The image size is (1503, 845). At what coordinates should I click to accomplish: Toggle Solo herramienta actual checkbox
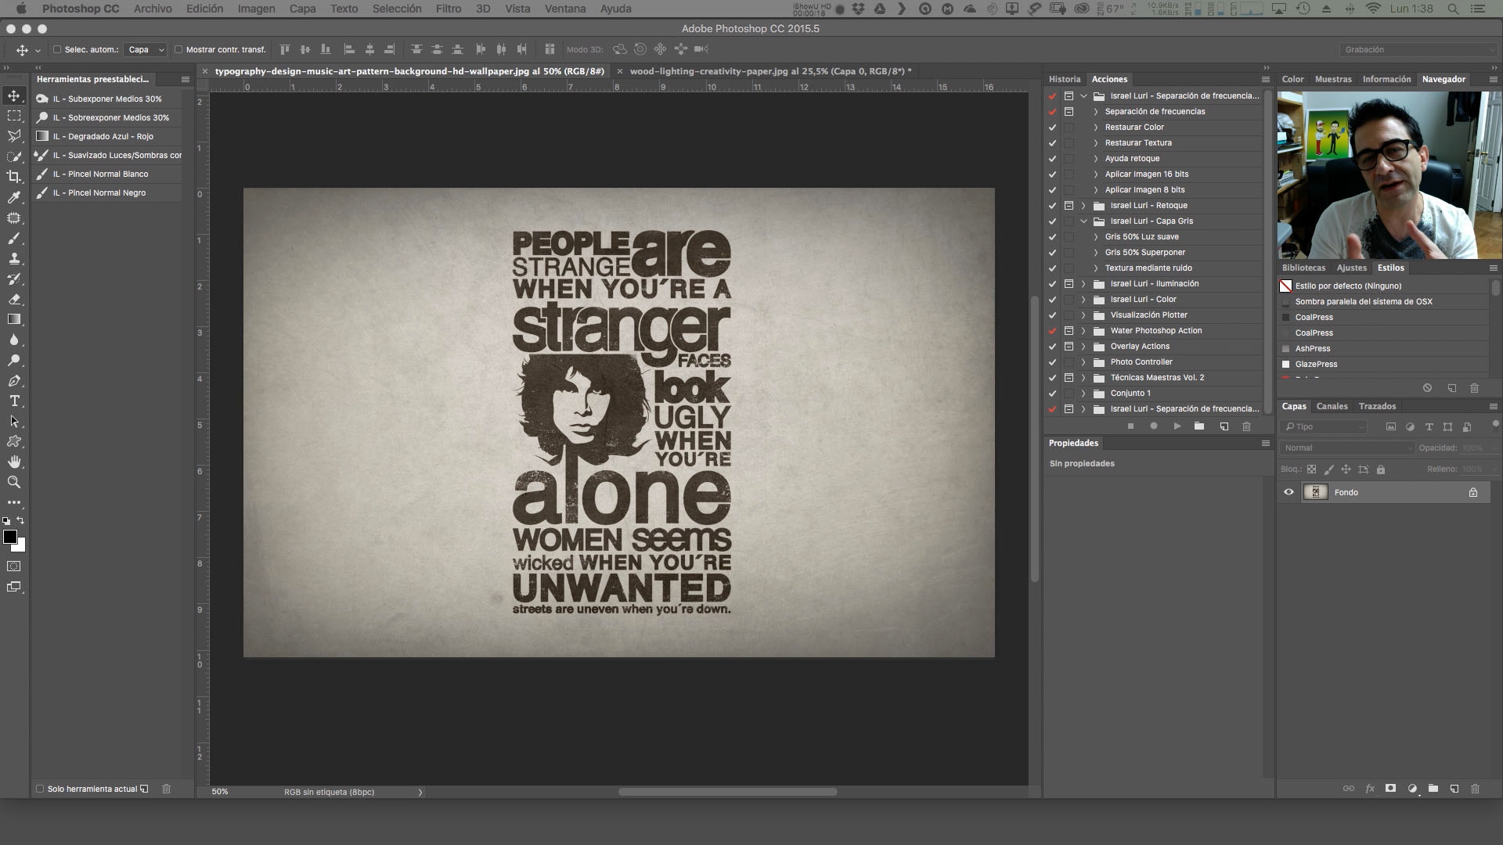coord(40,789)
